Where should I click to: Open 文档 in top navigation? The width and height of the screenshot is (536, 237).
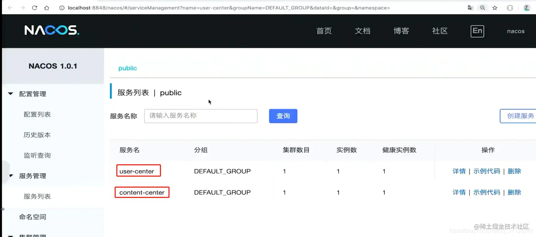363,31
